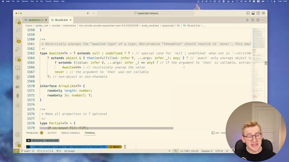Toggle the primary side bar
This screenshot has width=289, height=162.
click(248, 13)
